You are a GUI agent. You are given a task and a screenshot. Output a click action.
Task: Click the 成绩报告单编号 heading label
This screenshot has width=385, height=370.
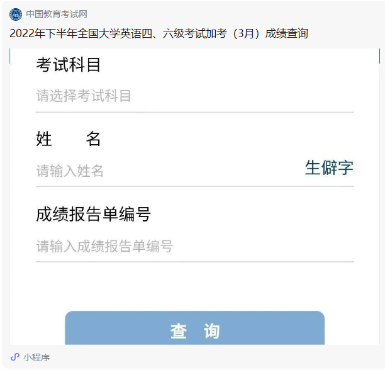click(x=93, y=214)
